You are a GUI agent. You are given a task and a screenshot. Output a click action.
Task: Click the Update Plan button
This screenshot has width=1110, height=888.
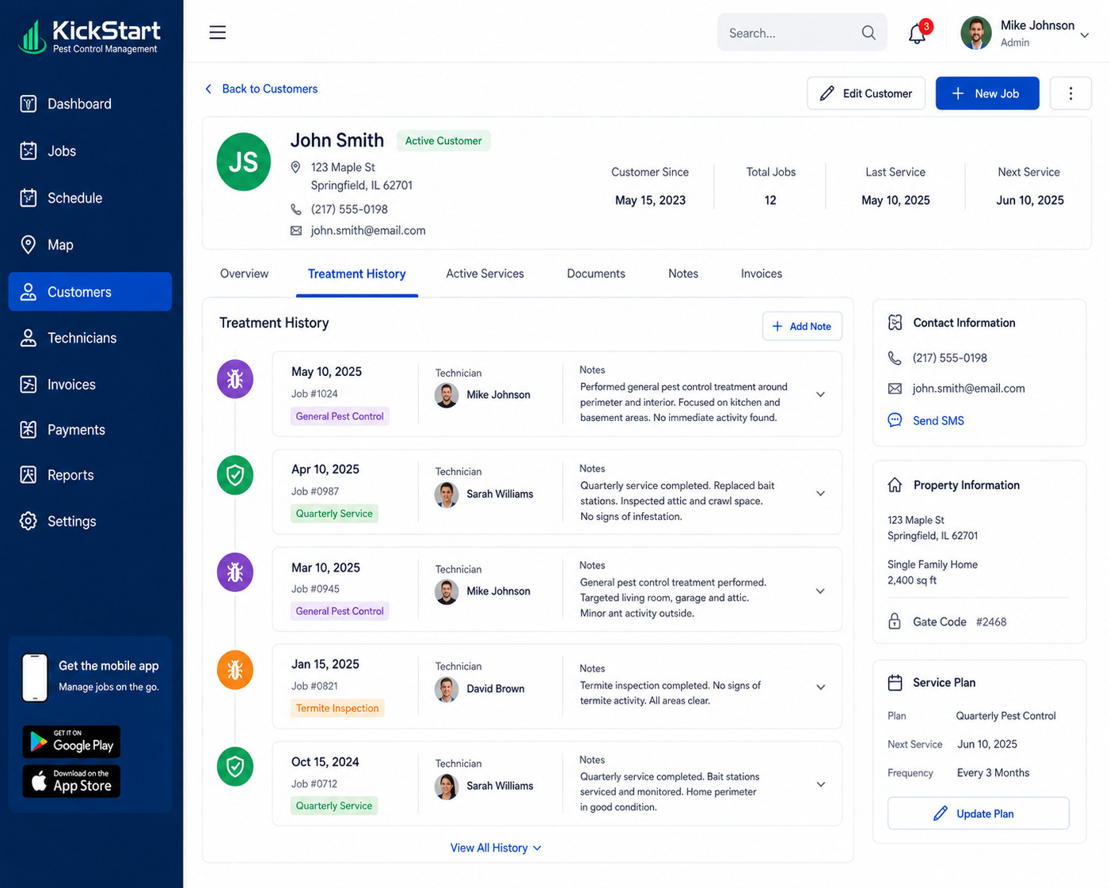[x=979, y=814]
